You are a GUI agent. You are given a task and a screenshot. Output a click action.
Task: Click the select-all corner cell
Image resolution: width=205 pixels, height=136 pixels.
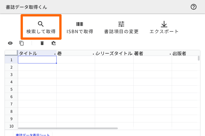click(11, 53)
